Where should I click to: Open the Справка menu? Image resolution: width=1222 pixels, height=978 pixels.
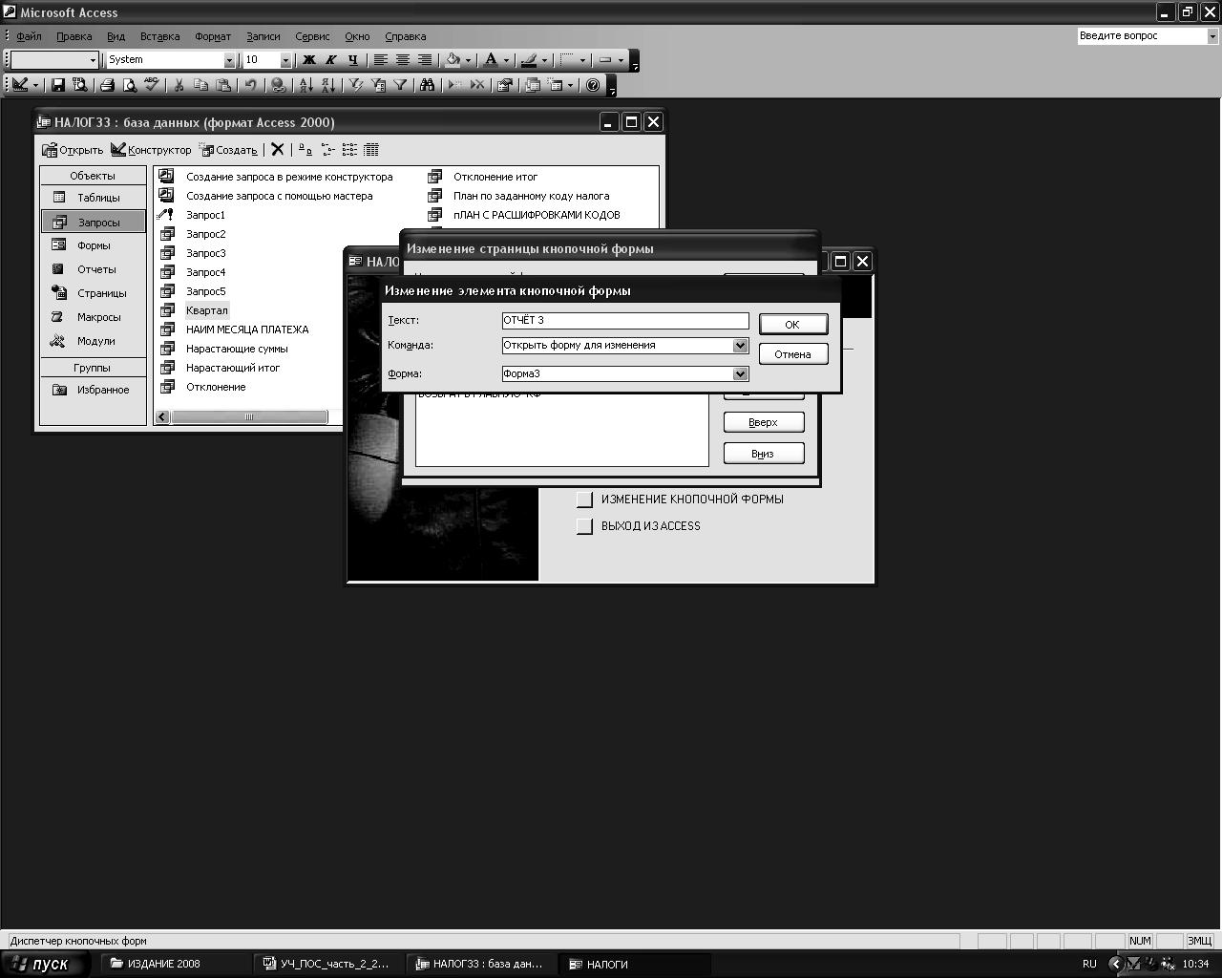[x=405, y=36]
